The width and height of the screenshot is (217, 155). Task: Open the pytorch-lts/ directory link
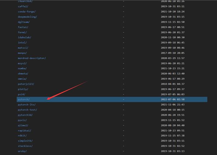click(27, 105)
